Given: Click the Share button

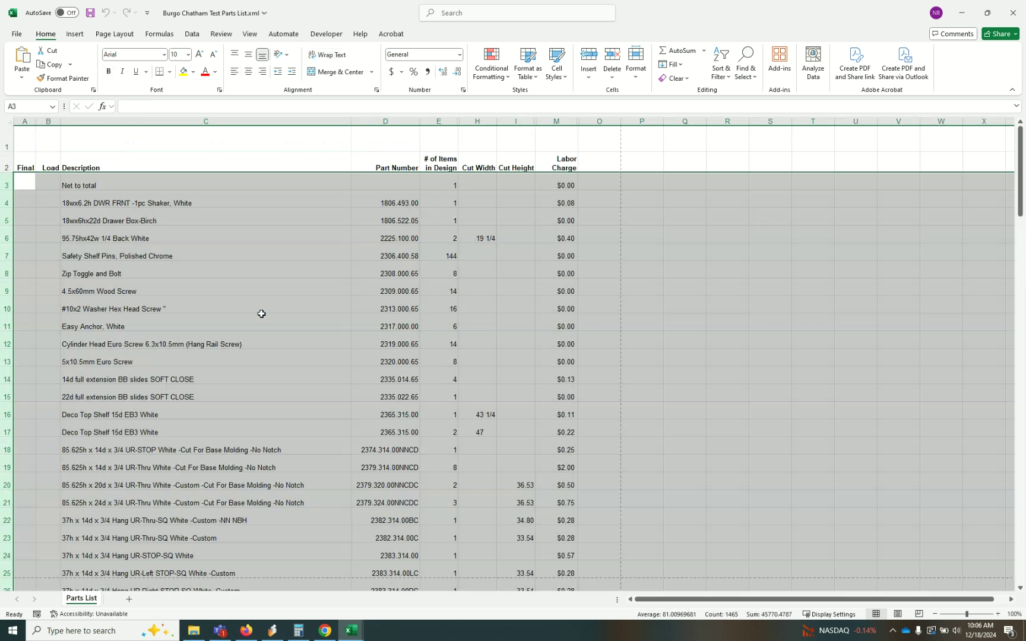Looking at the screenshot, I should pos(996,34).
